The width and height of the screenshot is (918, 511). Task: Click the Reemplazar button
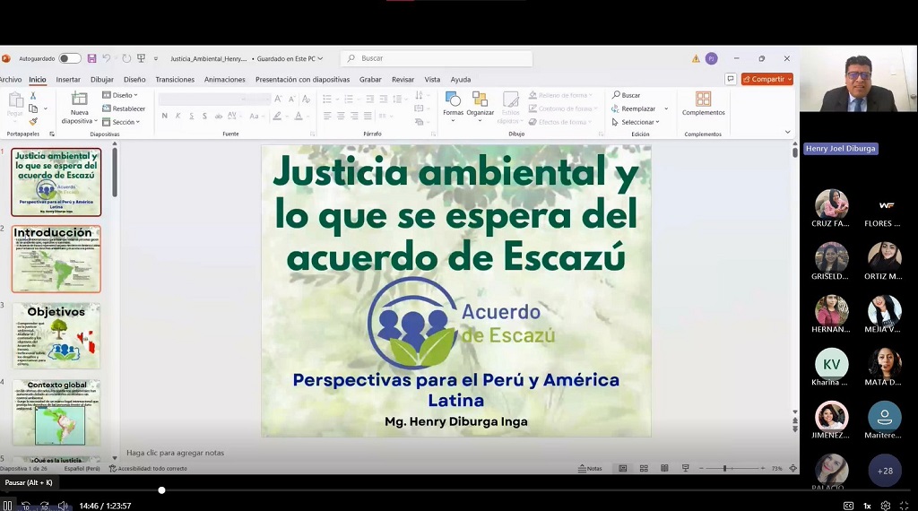[639, 108]
